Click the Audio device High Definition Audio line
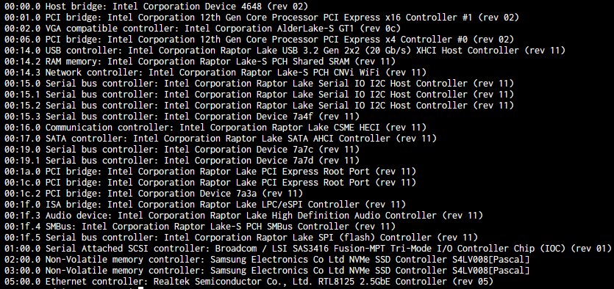Screen dimensions: 614x289 coord(243,215)
